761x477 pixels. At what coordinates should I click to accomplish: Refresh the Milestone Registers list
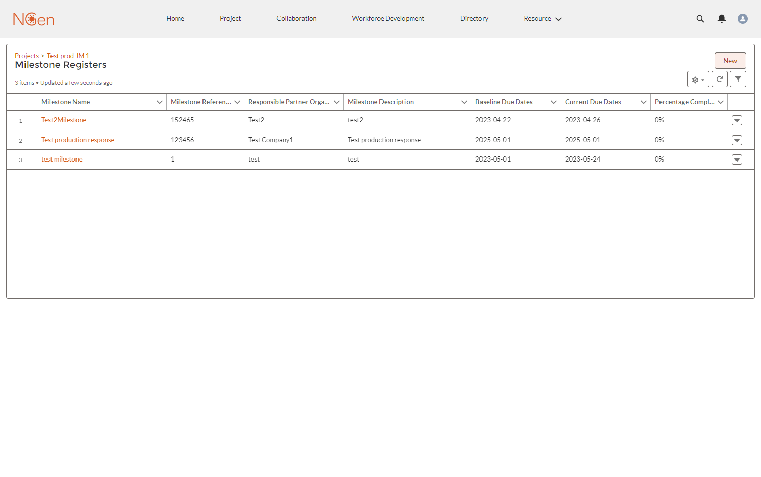tap(720, 79)
